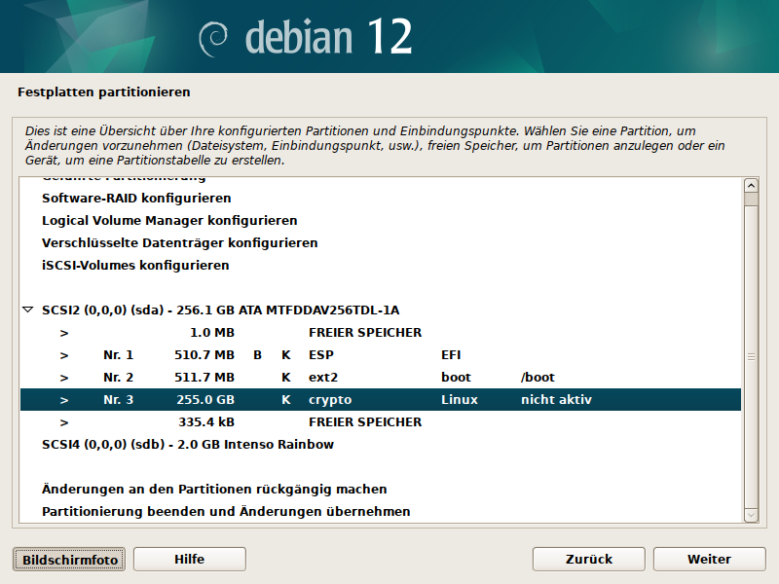Viewport: 779px width, 584px height.
Task: Click the Debian swirl logo
Action: click(x=213, y=37)
